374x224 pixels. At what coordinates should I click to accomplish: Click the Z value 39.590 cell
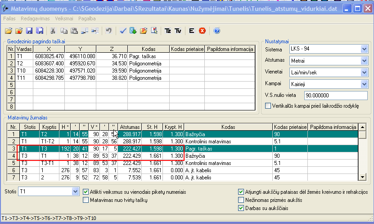(112, 71)
